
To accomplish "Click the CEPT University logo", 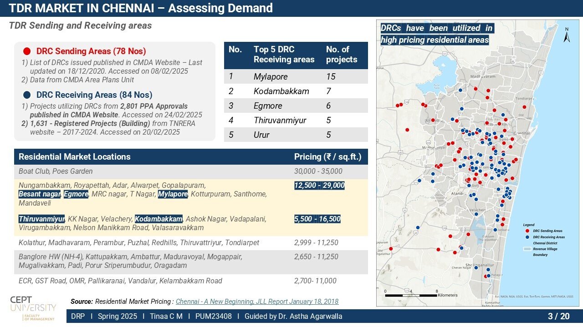I will pos(33,308).
